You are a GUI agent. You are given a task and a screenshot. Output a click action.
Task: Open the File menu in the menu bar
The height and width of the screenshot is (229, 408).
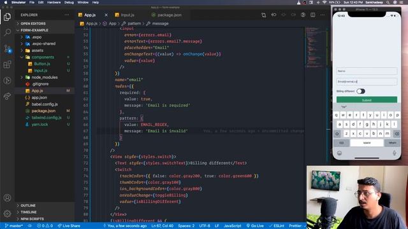pyautogui.click(x=32, y=3)
